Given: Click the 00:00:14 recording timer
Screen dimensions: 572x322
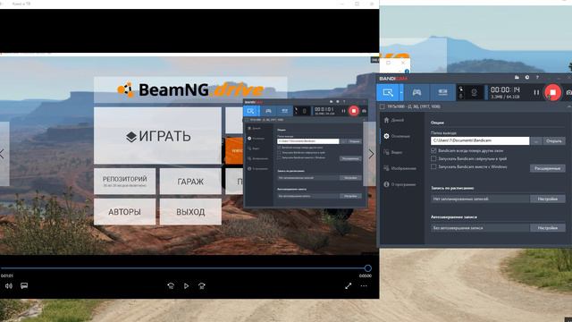Looking at the screenshot, I should coord(505,89).
